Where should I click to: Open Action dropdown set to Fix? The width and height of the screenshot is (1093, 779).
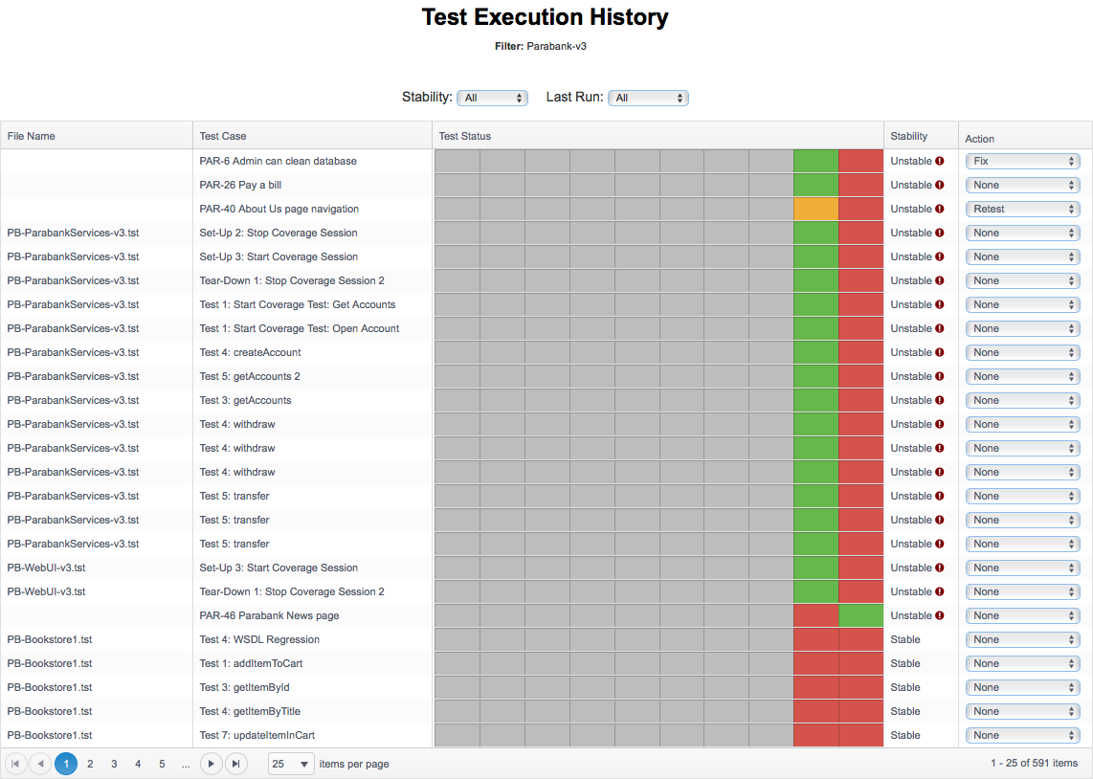coord(1022,161)
